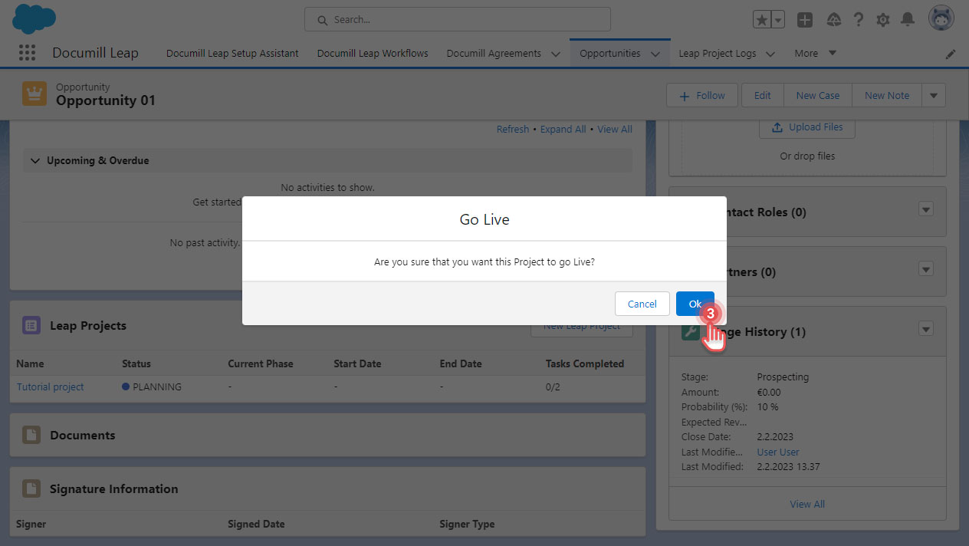Image resolution: width=969 pixels, height=546 pixels.
Task: Open the App Launcher waffle icon
Action: (x=27, y=52)
